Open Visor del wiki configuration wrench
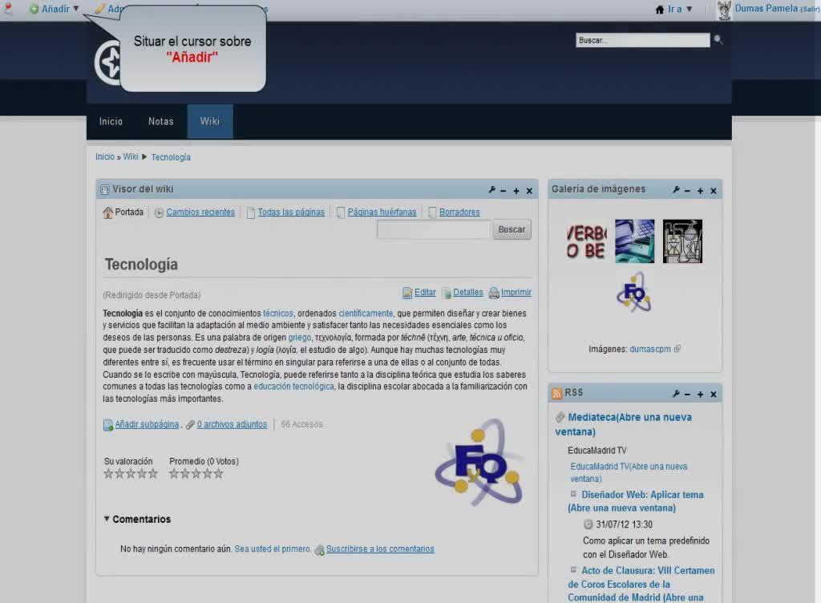 [491, 191]
